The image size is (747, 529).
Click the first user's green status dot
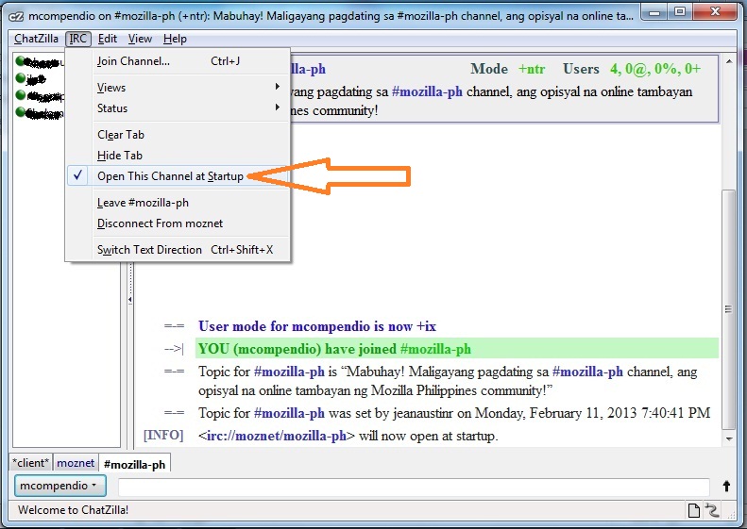click(21, 61)
